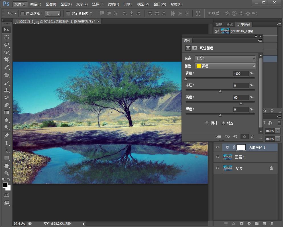Open the auto-select 组 dropdown
283x227 pixels.
tap(53, 13)
